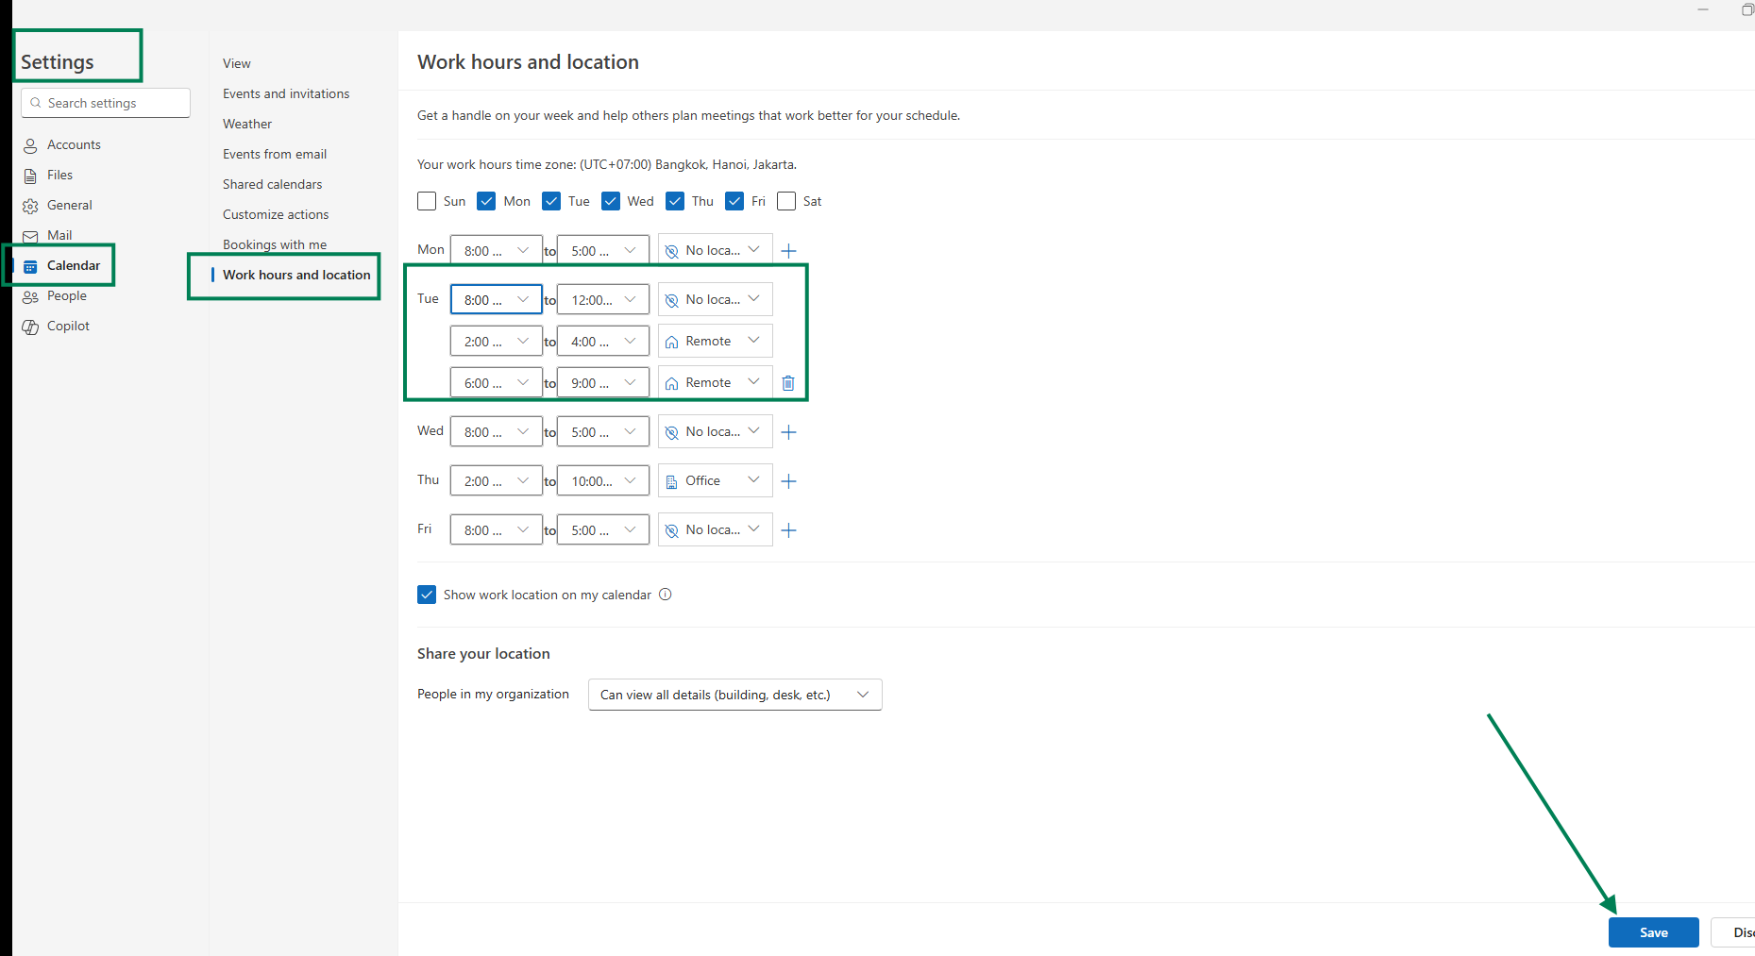Click the People icon in sidebar
The height and width of the screenshot is (956, 1755).
[x=30, y=296]
